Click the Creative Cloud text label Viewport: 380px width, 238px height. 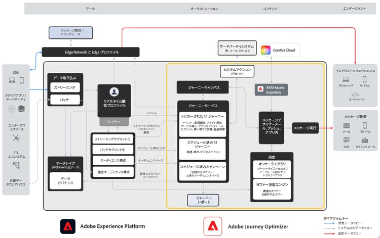tap(284, 50)
